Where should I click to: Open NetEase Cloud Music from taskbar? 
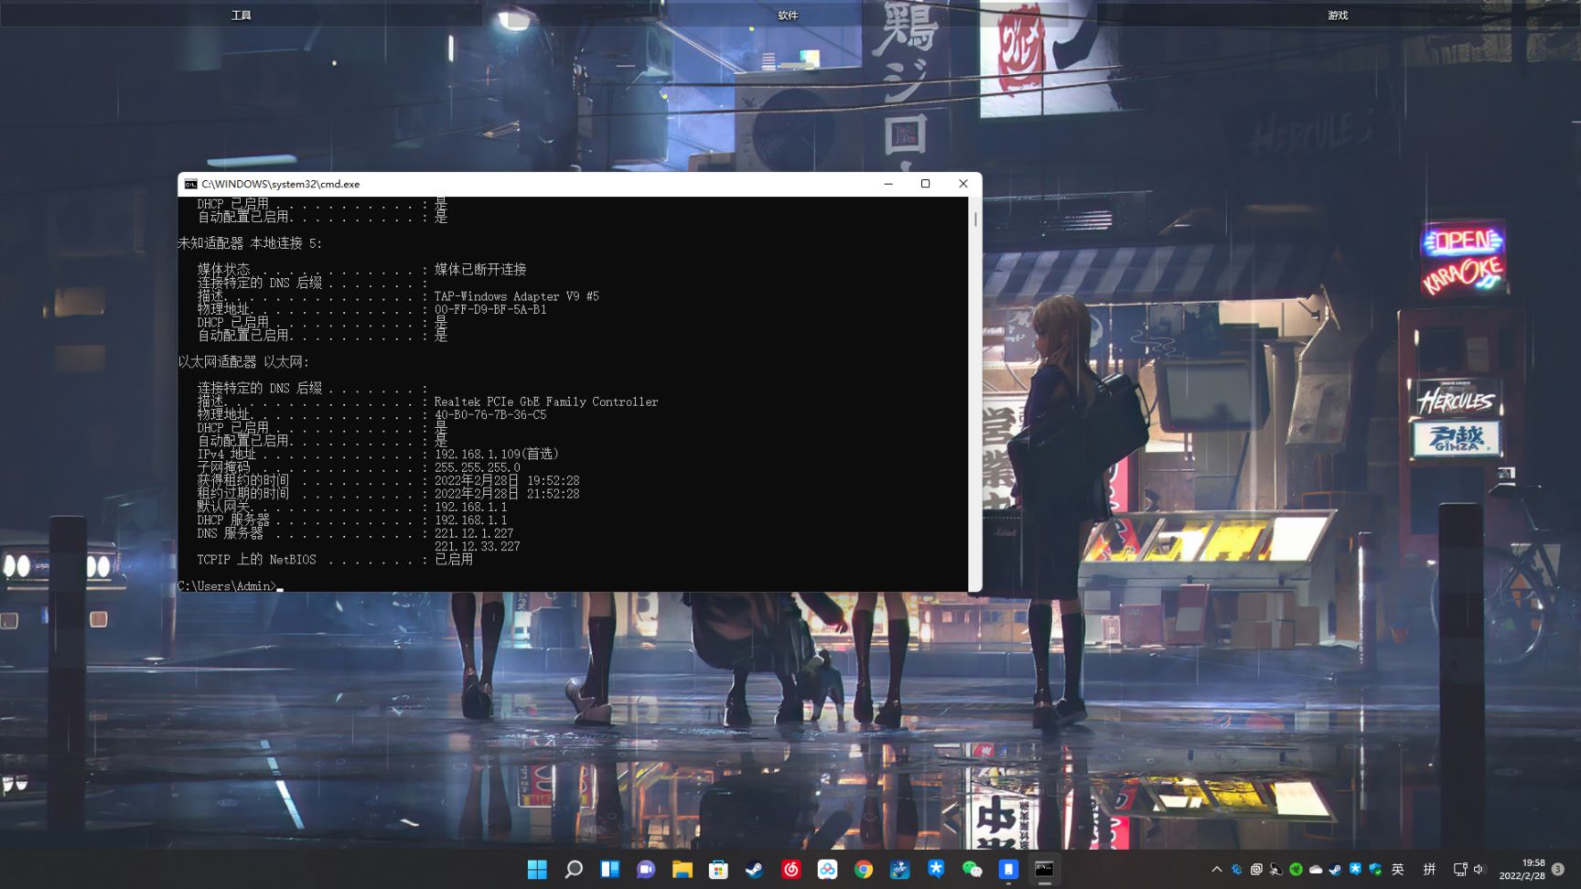791,869
